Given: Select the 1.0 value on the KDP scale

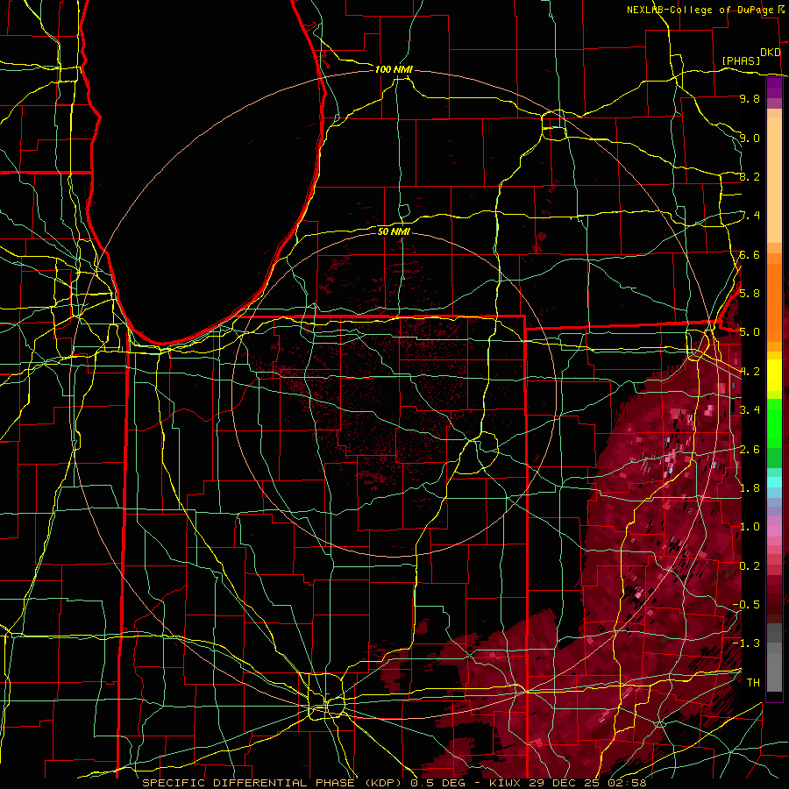Looking at the screenshot, I should pos(750,526).
